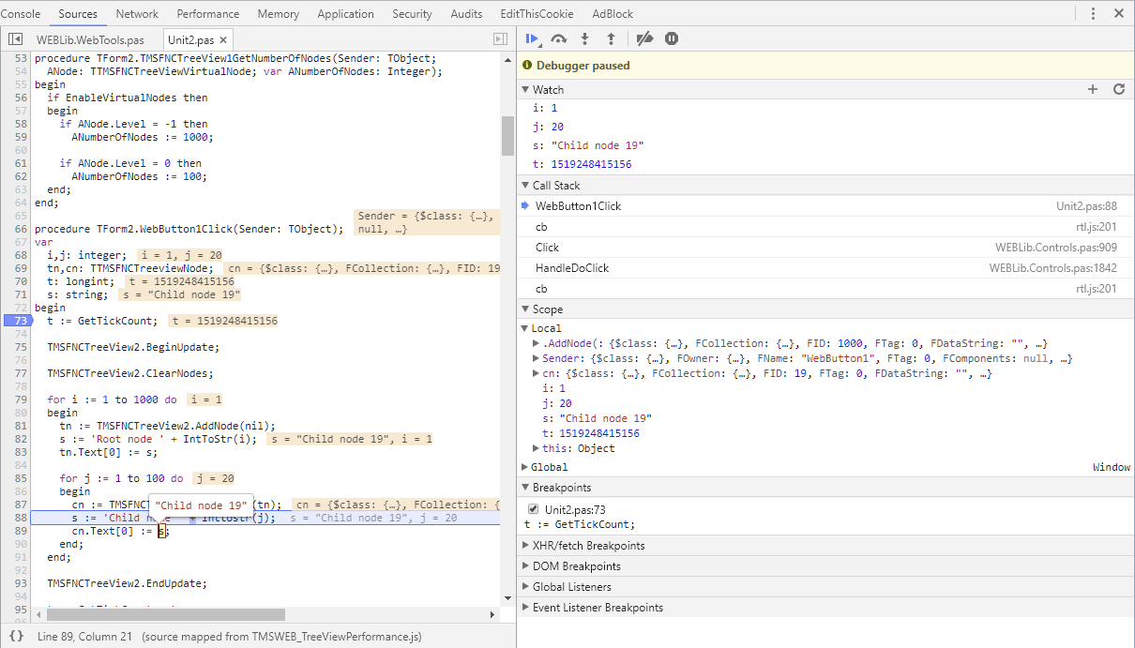Open WEBLib.Controls.pas:909 source link
The height and width of the screenshot is (648, 1135).
pos(1056,247)
